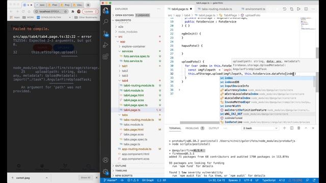Click the Git Graph status bar item
Image resolution: width=326 pixels, height=183 pixels.
tap(148, 180)
